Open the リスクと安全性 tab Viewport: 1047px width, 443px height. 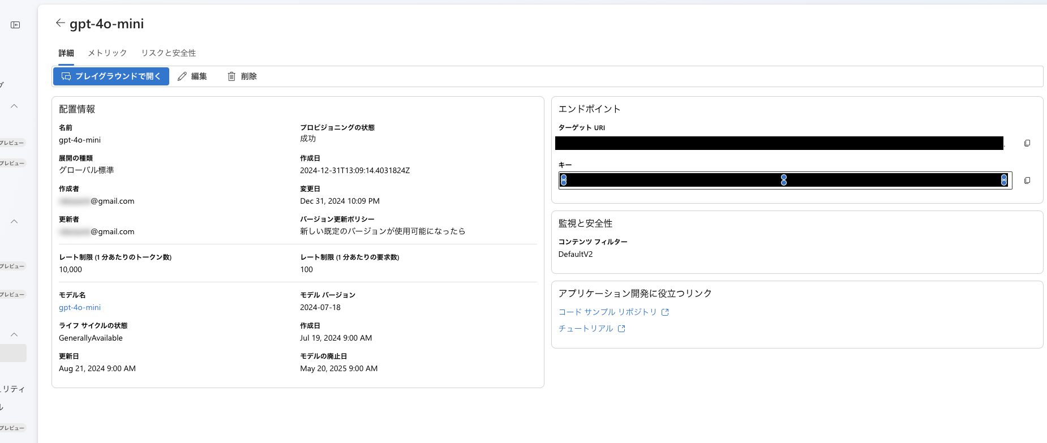169,53
